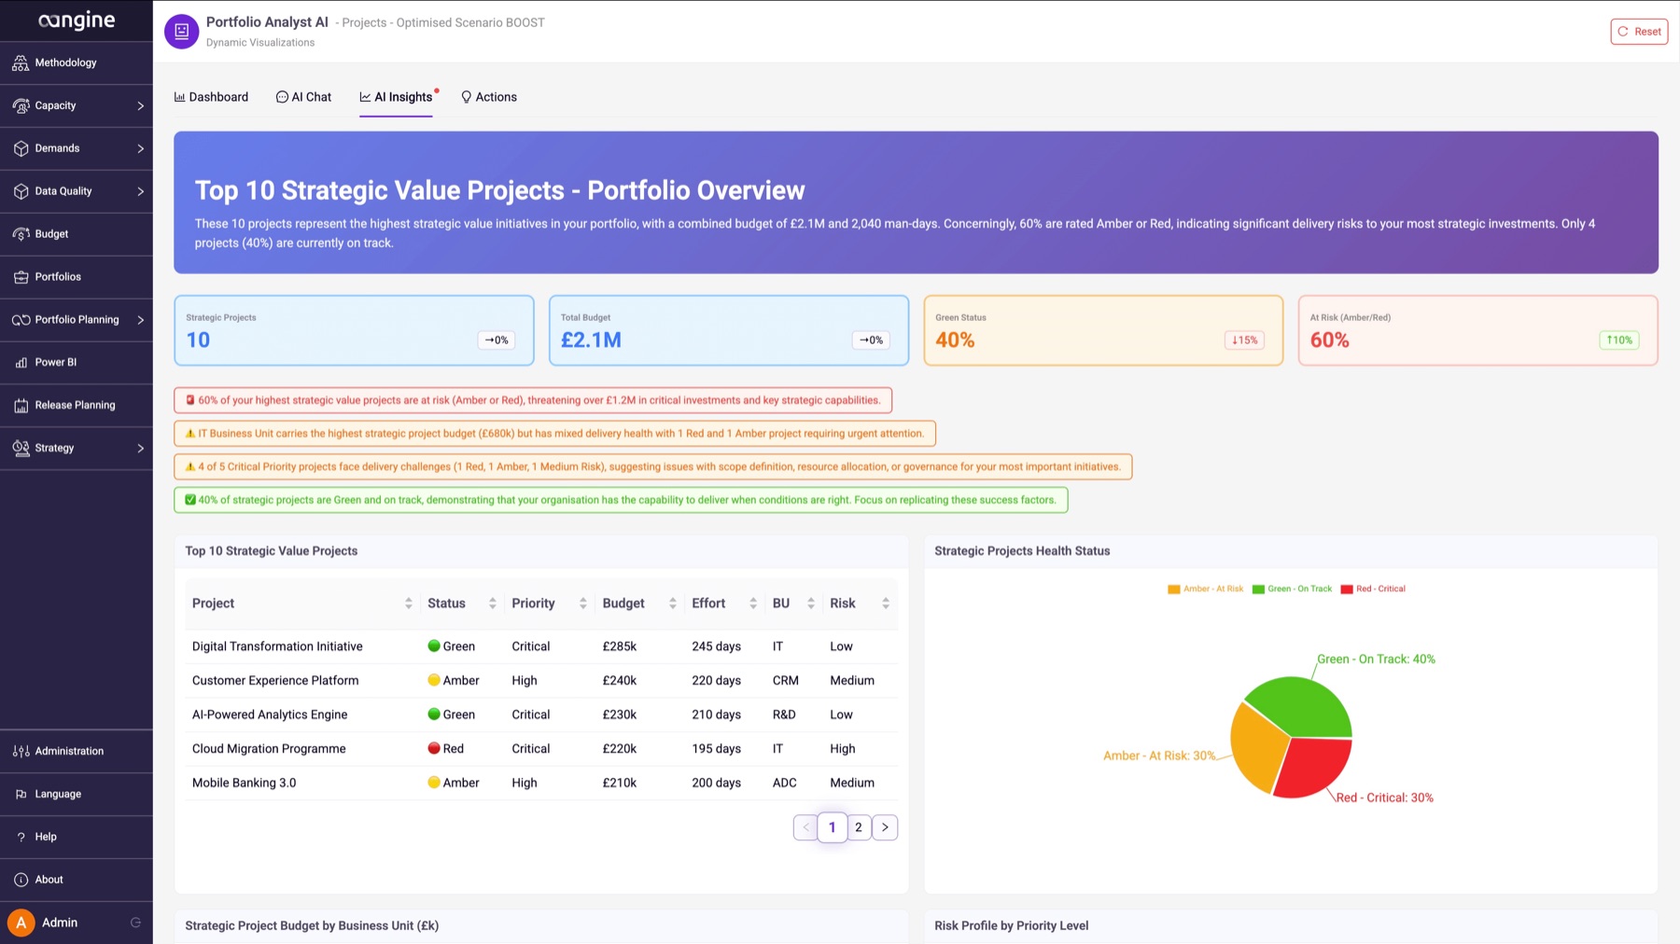Click the About info icon
The height and width of the screenshot is (944, 1680).
pos(21,880)
